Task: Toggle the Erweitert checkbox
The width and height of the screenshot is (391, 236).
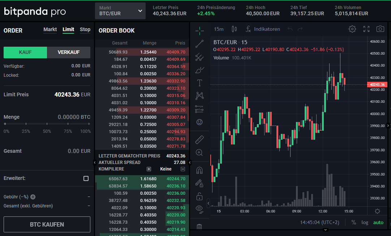Action: coord(86,178)
